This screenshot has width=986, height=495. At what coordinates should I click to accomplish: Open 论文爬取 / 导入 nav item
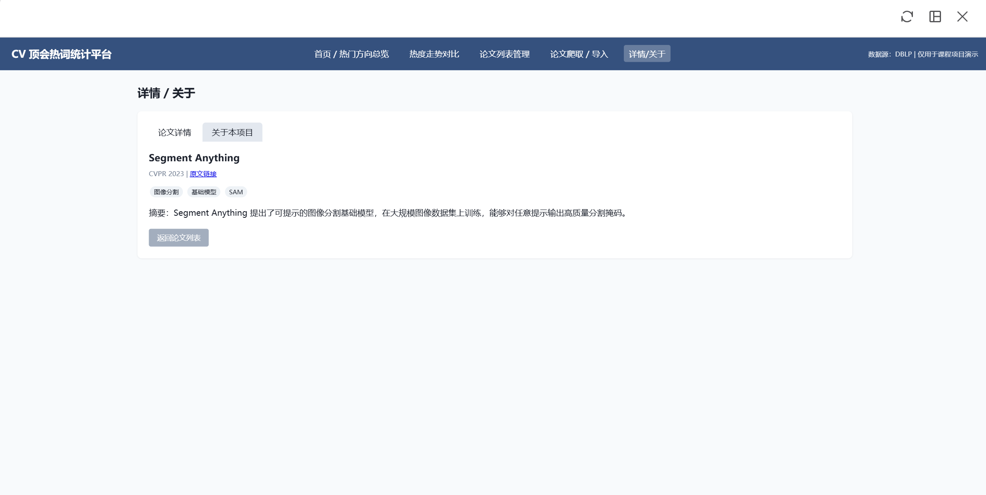pos(579,54)
